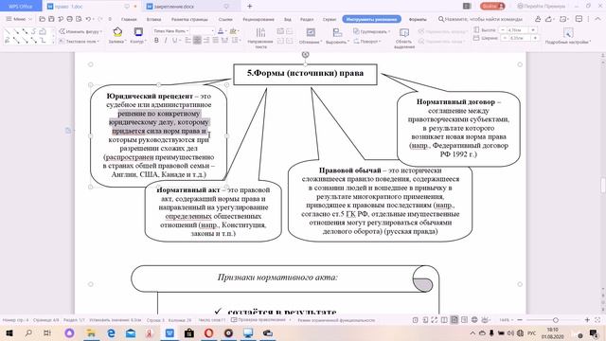606x341 pixels.
Task: Decrease Ширина width with minus stepper
Action: [505, 38]
